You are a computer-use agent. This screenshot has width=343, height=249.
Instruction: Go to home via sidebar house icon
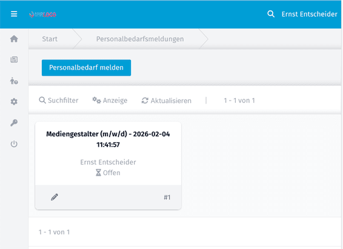pyautogui.click(x=14, y=39)
